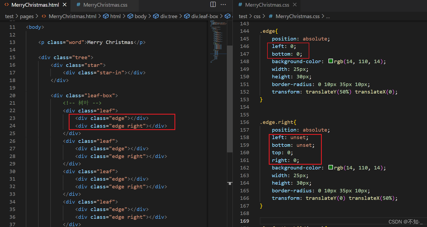The image size is (427, 227).
Task: Click border-radius property on line 151
Action: [321, 84]
